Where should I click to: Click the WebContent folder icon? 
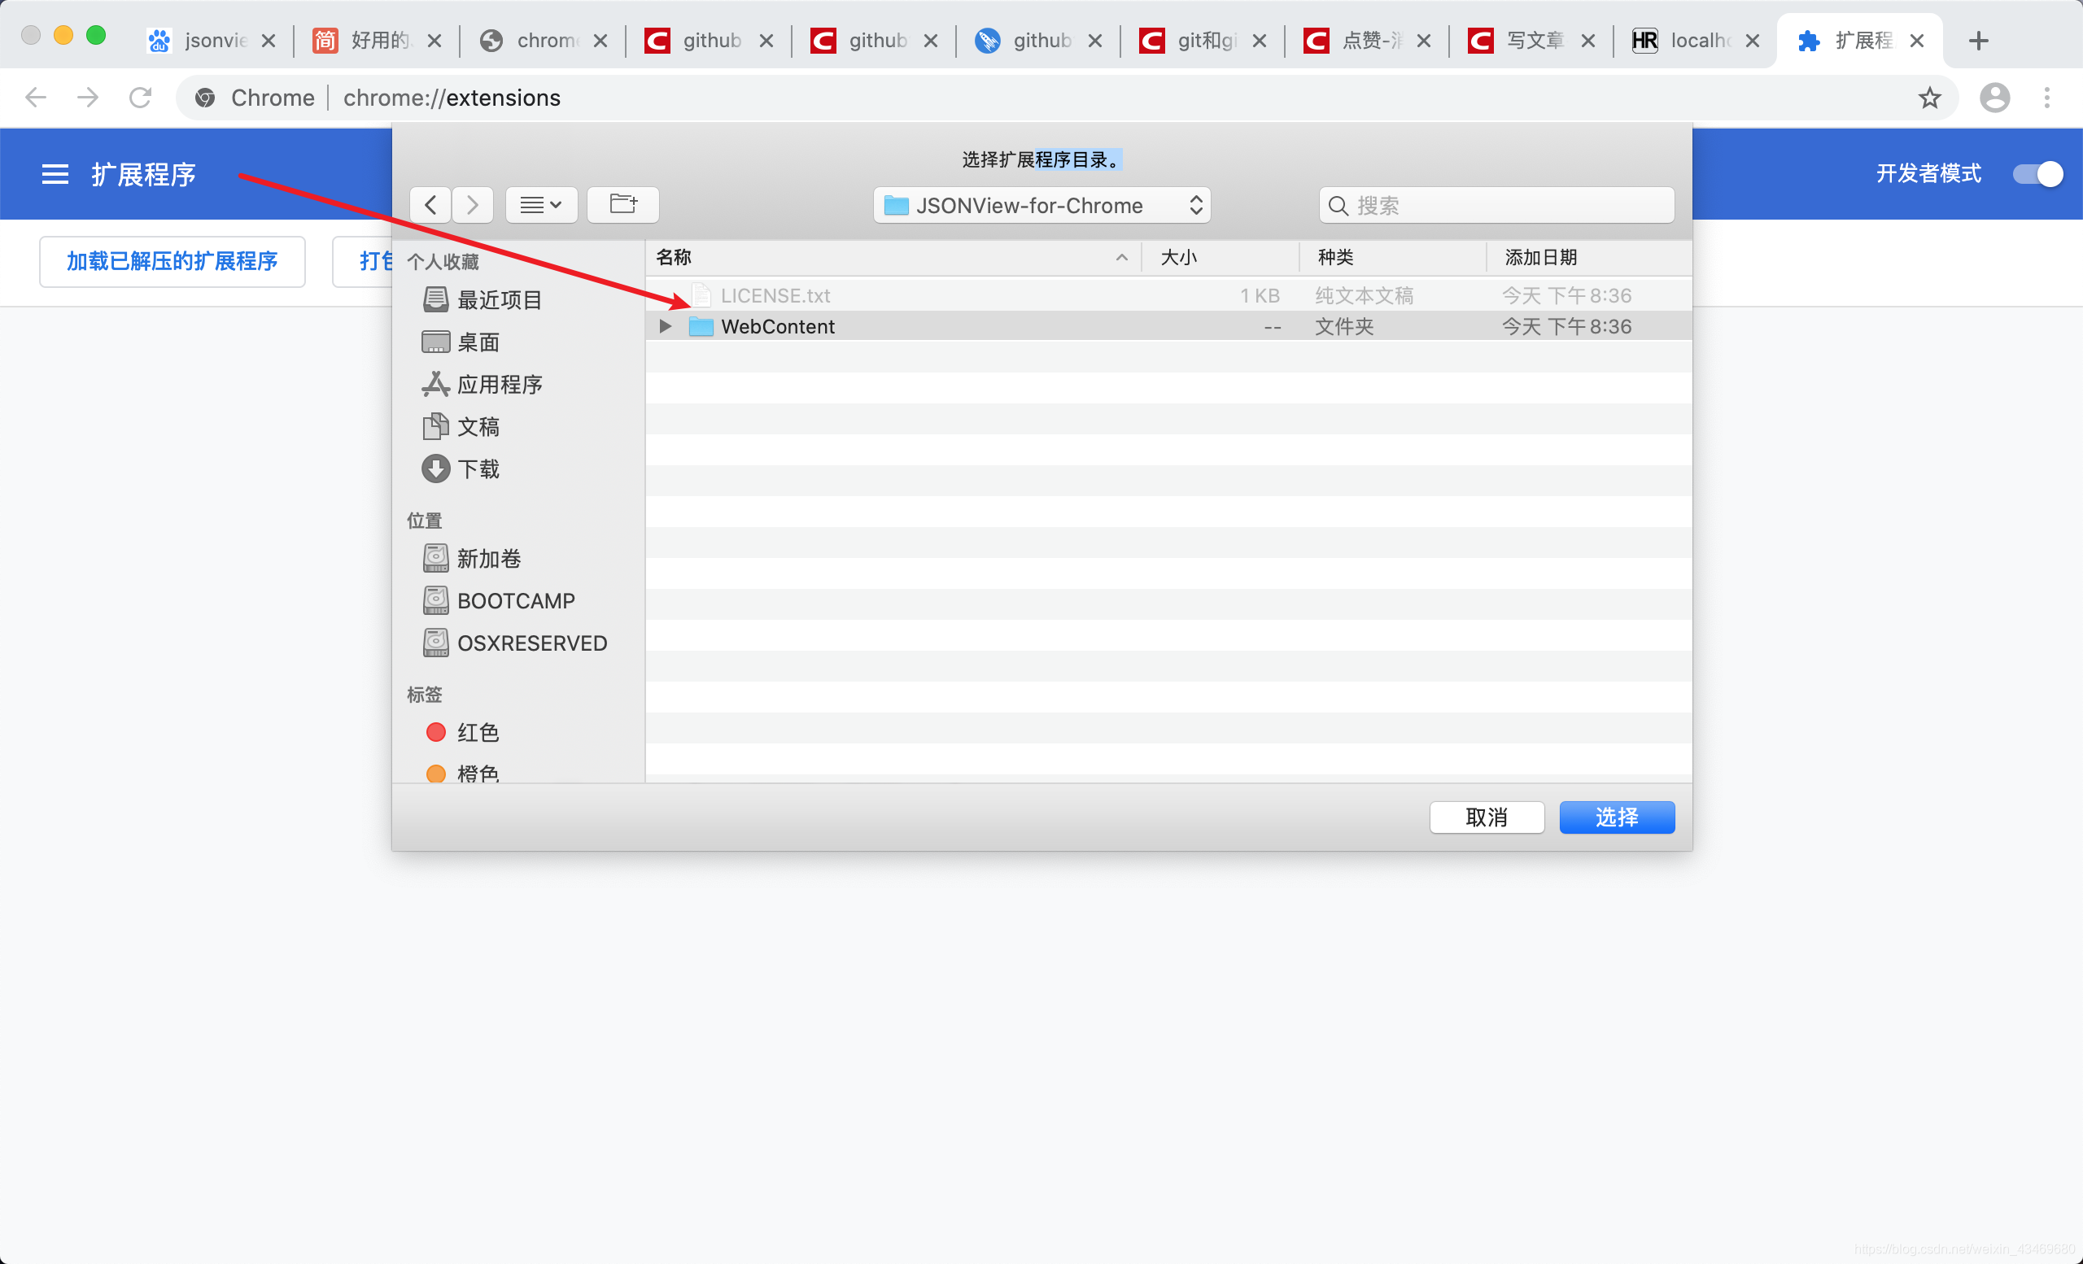tap(701, 326)
